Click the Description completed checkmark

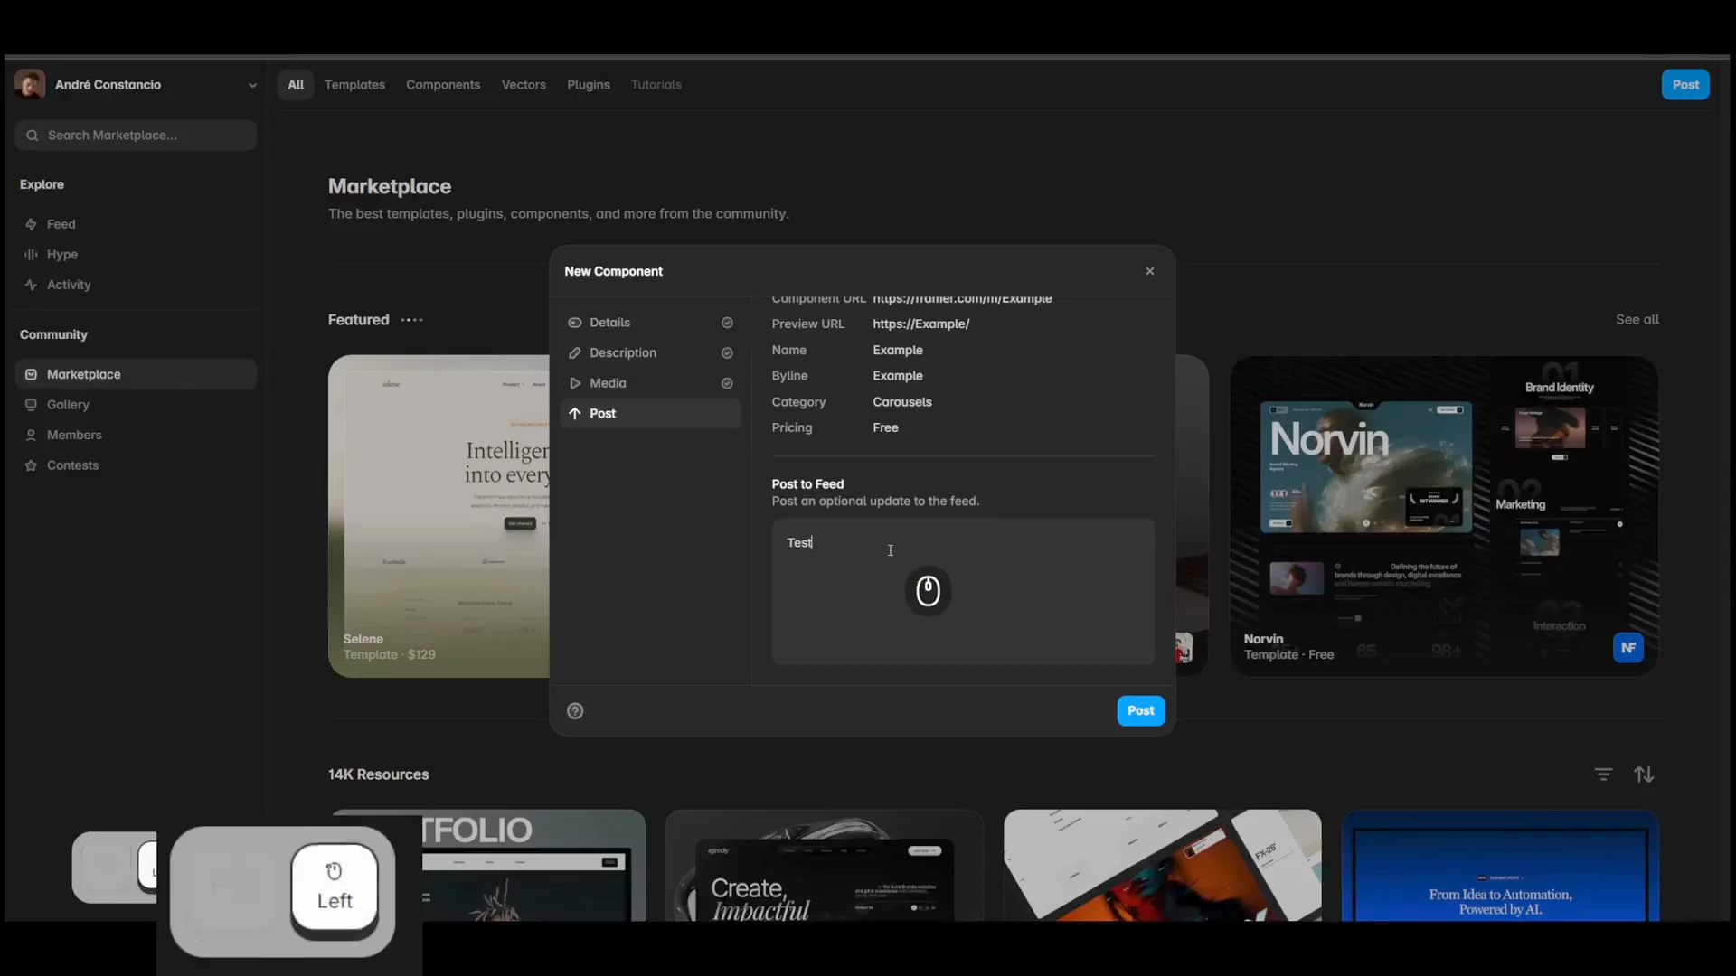coord(727,353)
